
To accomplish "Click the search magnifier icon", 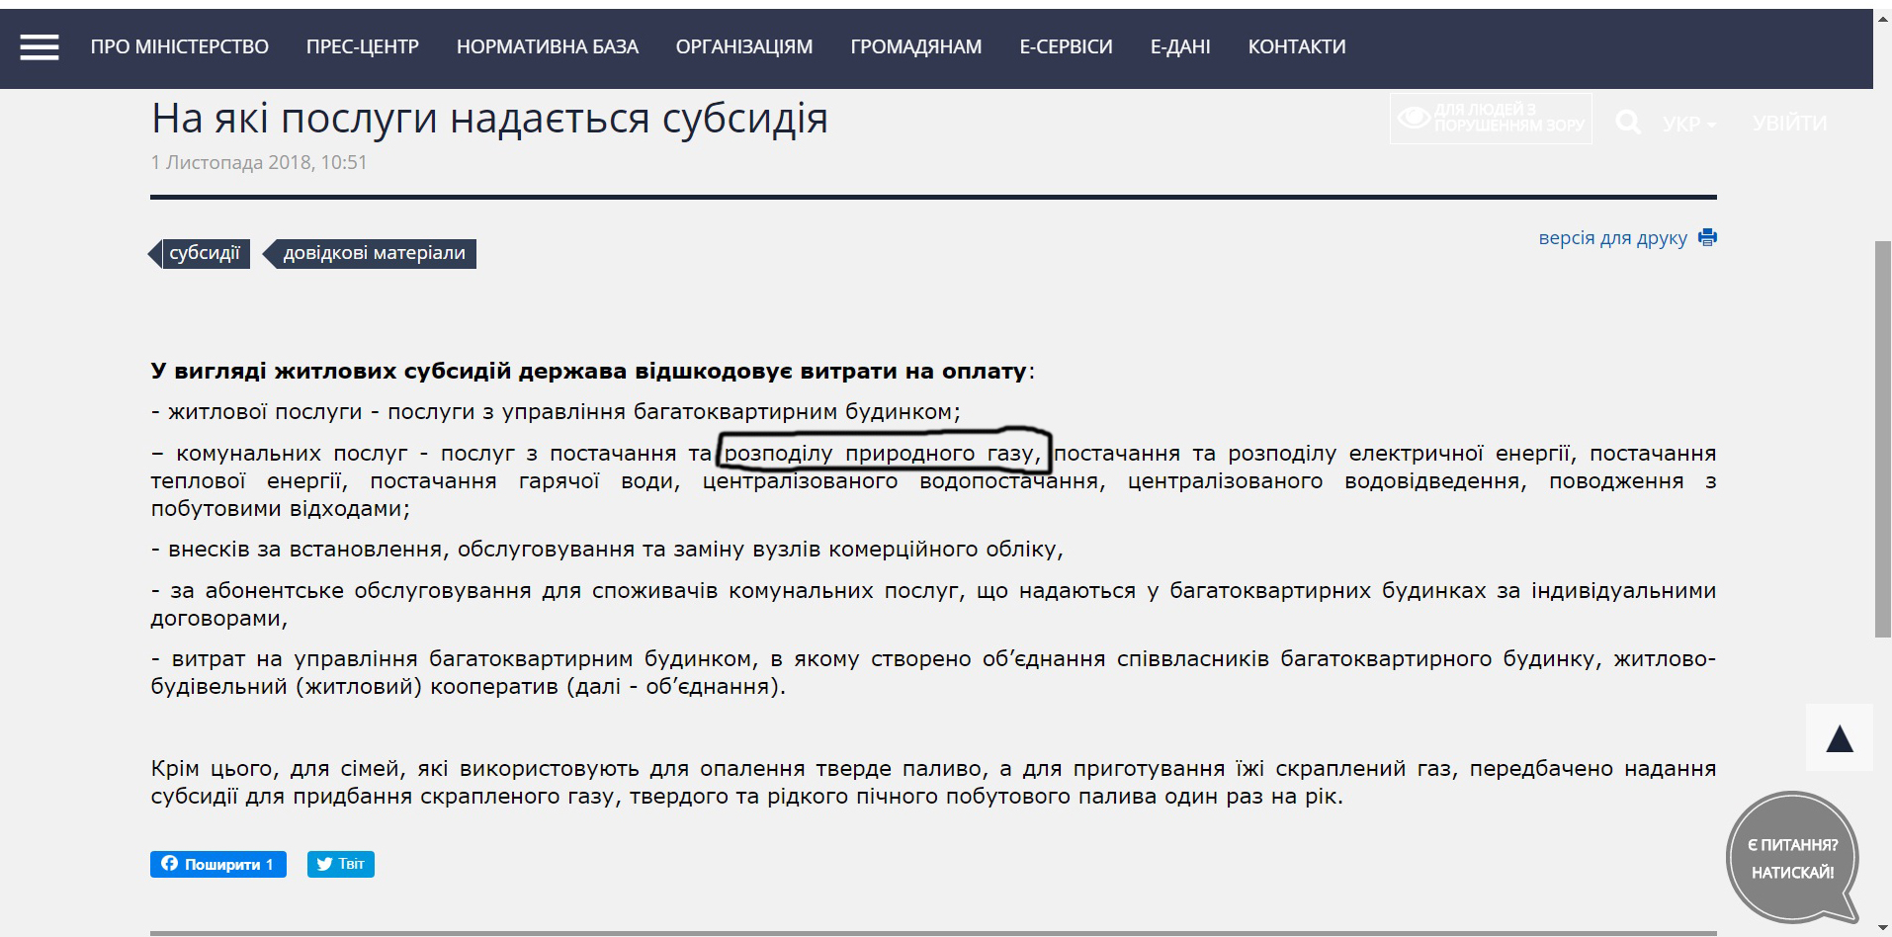I will point(1627,123).
